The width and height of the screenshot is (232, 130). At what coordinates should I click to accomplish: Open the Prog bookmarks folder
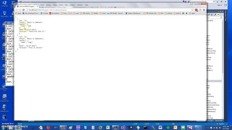[64, 13]
